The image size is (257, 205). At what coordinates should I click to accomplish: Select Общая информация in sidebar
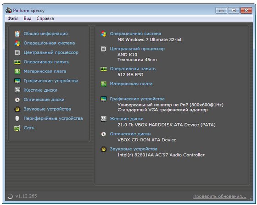point(45,33)
